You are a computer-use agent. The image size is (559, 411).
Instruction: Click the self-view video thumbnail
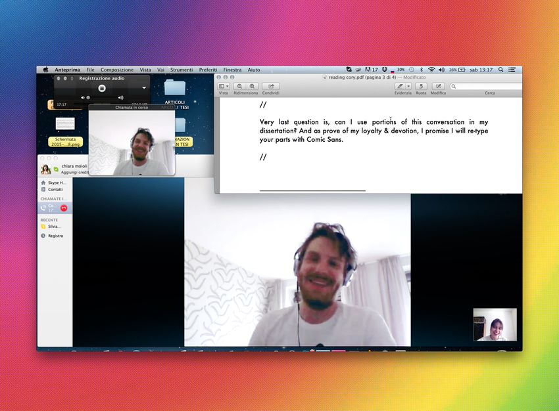(x=495, y=324)
